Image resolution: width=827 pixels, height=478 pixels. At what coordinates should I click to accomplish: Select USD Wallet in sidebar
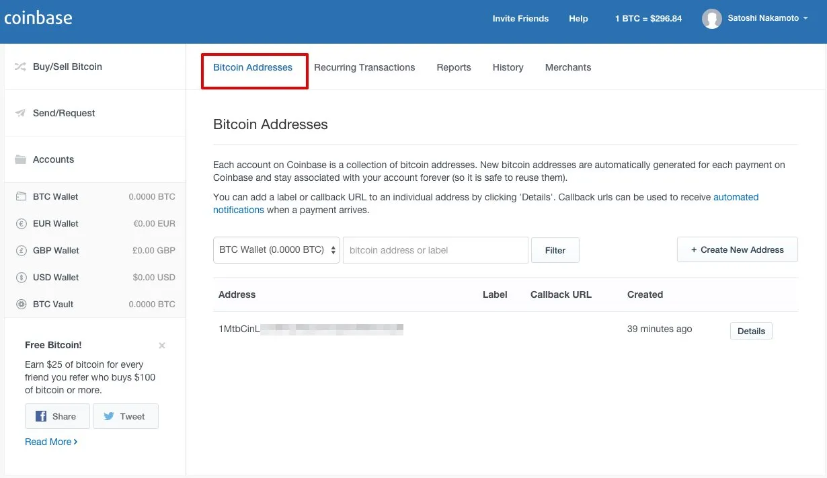click(95, 277)
